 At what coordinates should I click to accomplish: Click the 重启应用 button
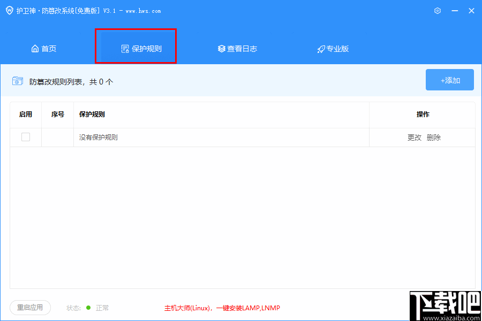click(30, 307)
